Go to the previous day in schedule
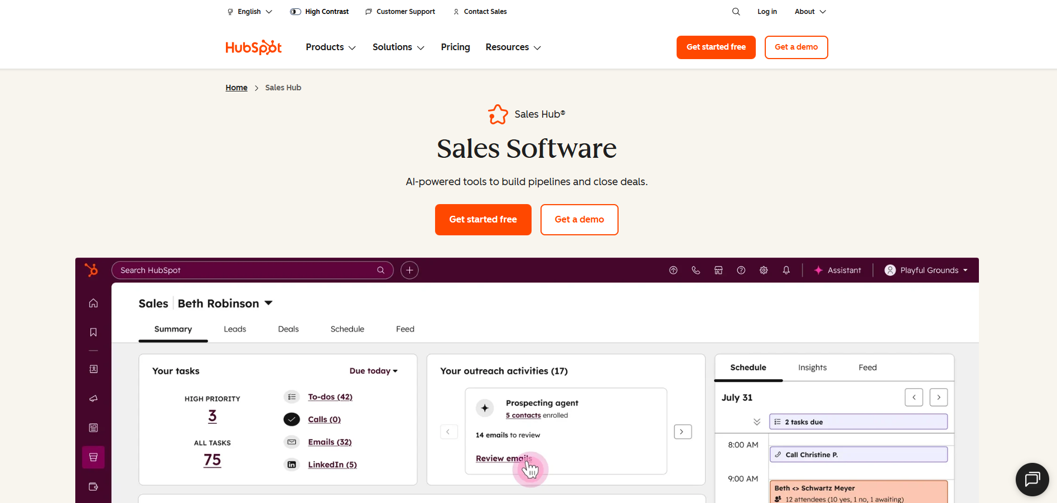Image resolution: width=1057 pixels, height=503 pixels. pos(914,398)
